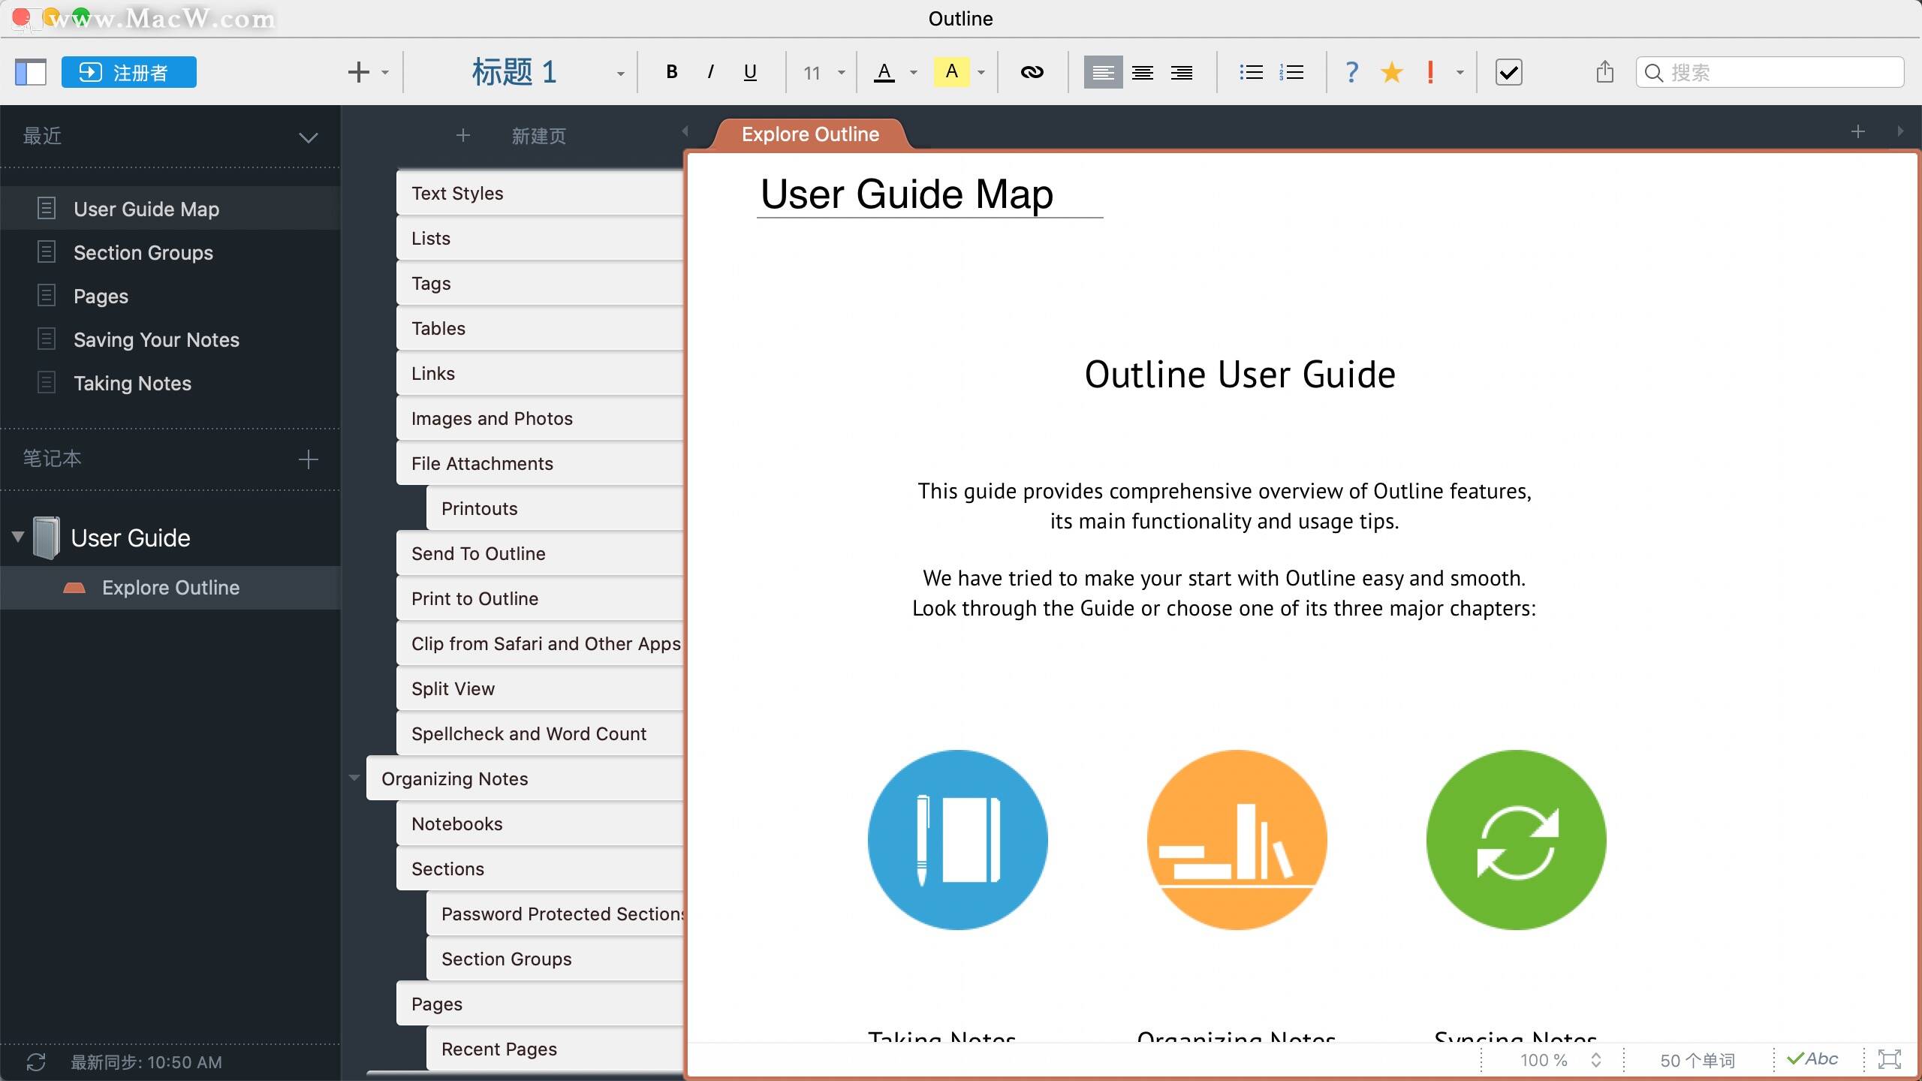
Task: Insert a numbered list
Action: click(x=1291, y=72)
